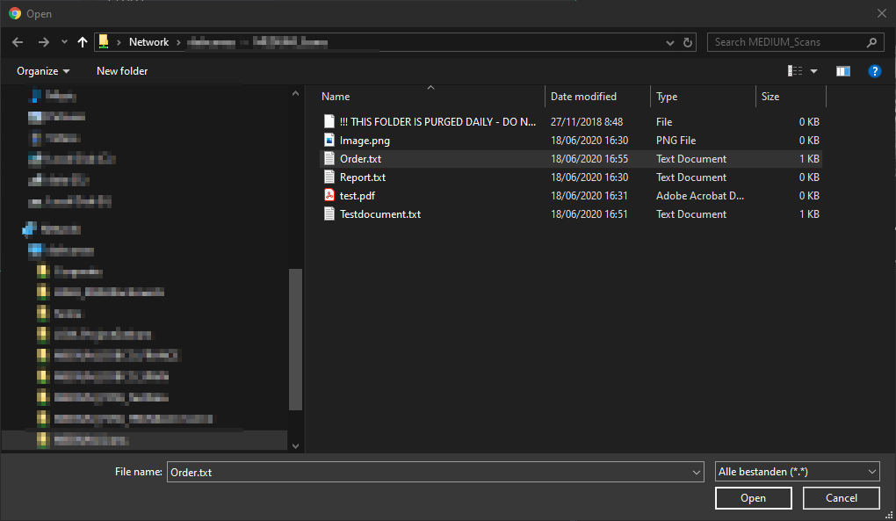
Task: Open the change view options dropdown
Action: [813, 71]
